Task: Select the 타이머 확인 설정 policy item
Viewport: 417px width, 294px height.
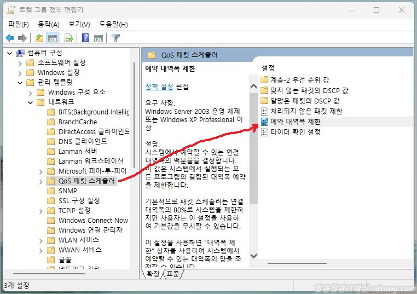Action: pos(295,132)
